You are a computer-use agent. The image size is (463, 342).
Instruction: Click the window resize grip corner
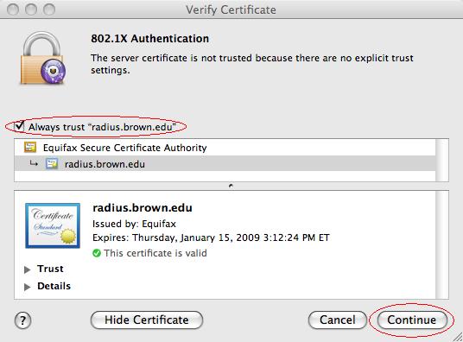click(x=457, y=337)
